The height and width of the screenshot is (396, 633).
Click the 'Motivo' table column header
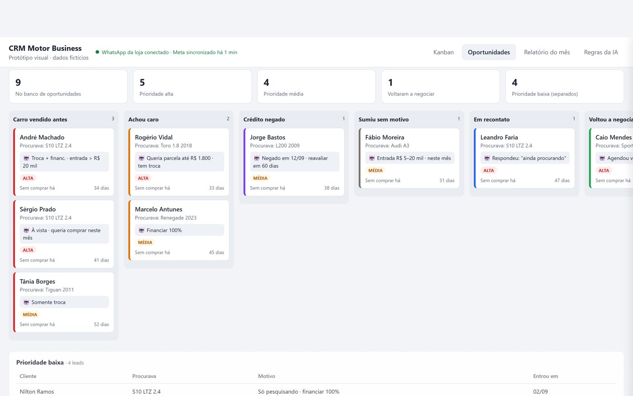pyautogui.click(x=266, y=376)
